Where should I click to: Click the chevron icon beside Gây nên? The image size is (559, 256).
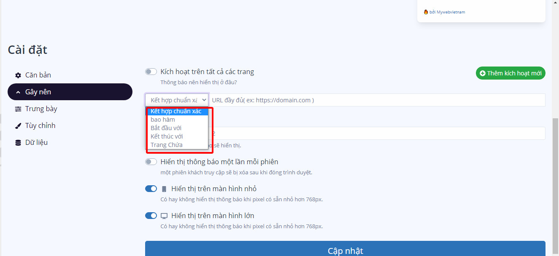click(18, 92)
